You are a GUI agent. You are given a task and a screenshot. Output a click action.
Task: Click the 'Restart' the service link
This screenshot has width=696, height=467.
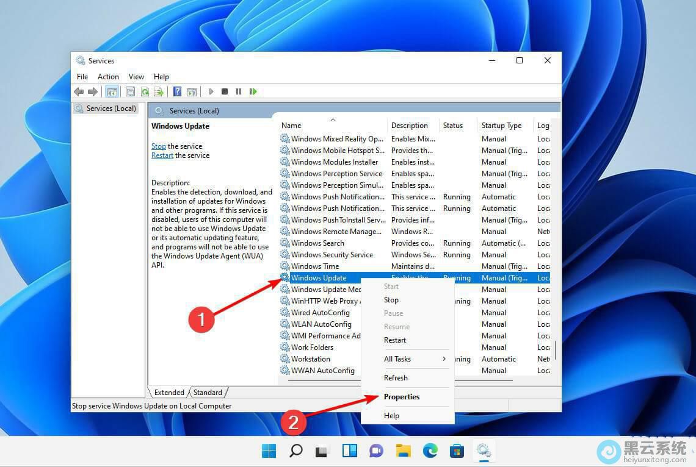(x=162, y=155)
